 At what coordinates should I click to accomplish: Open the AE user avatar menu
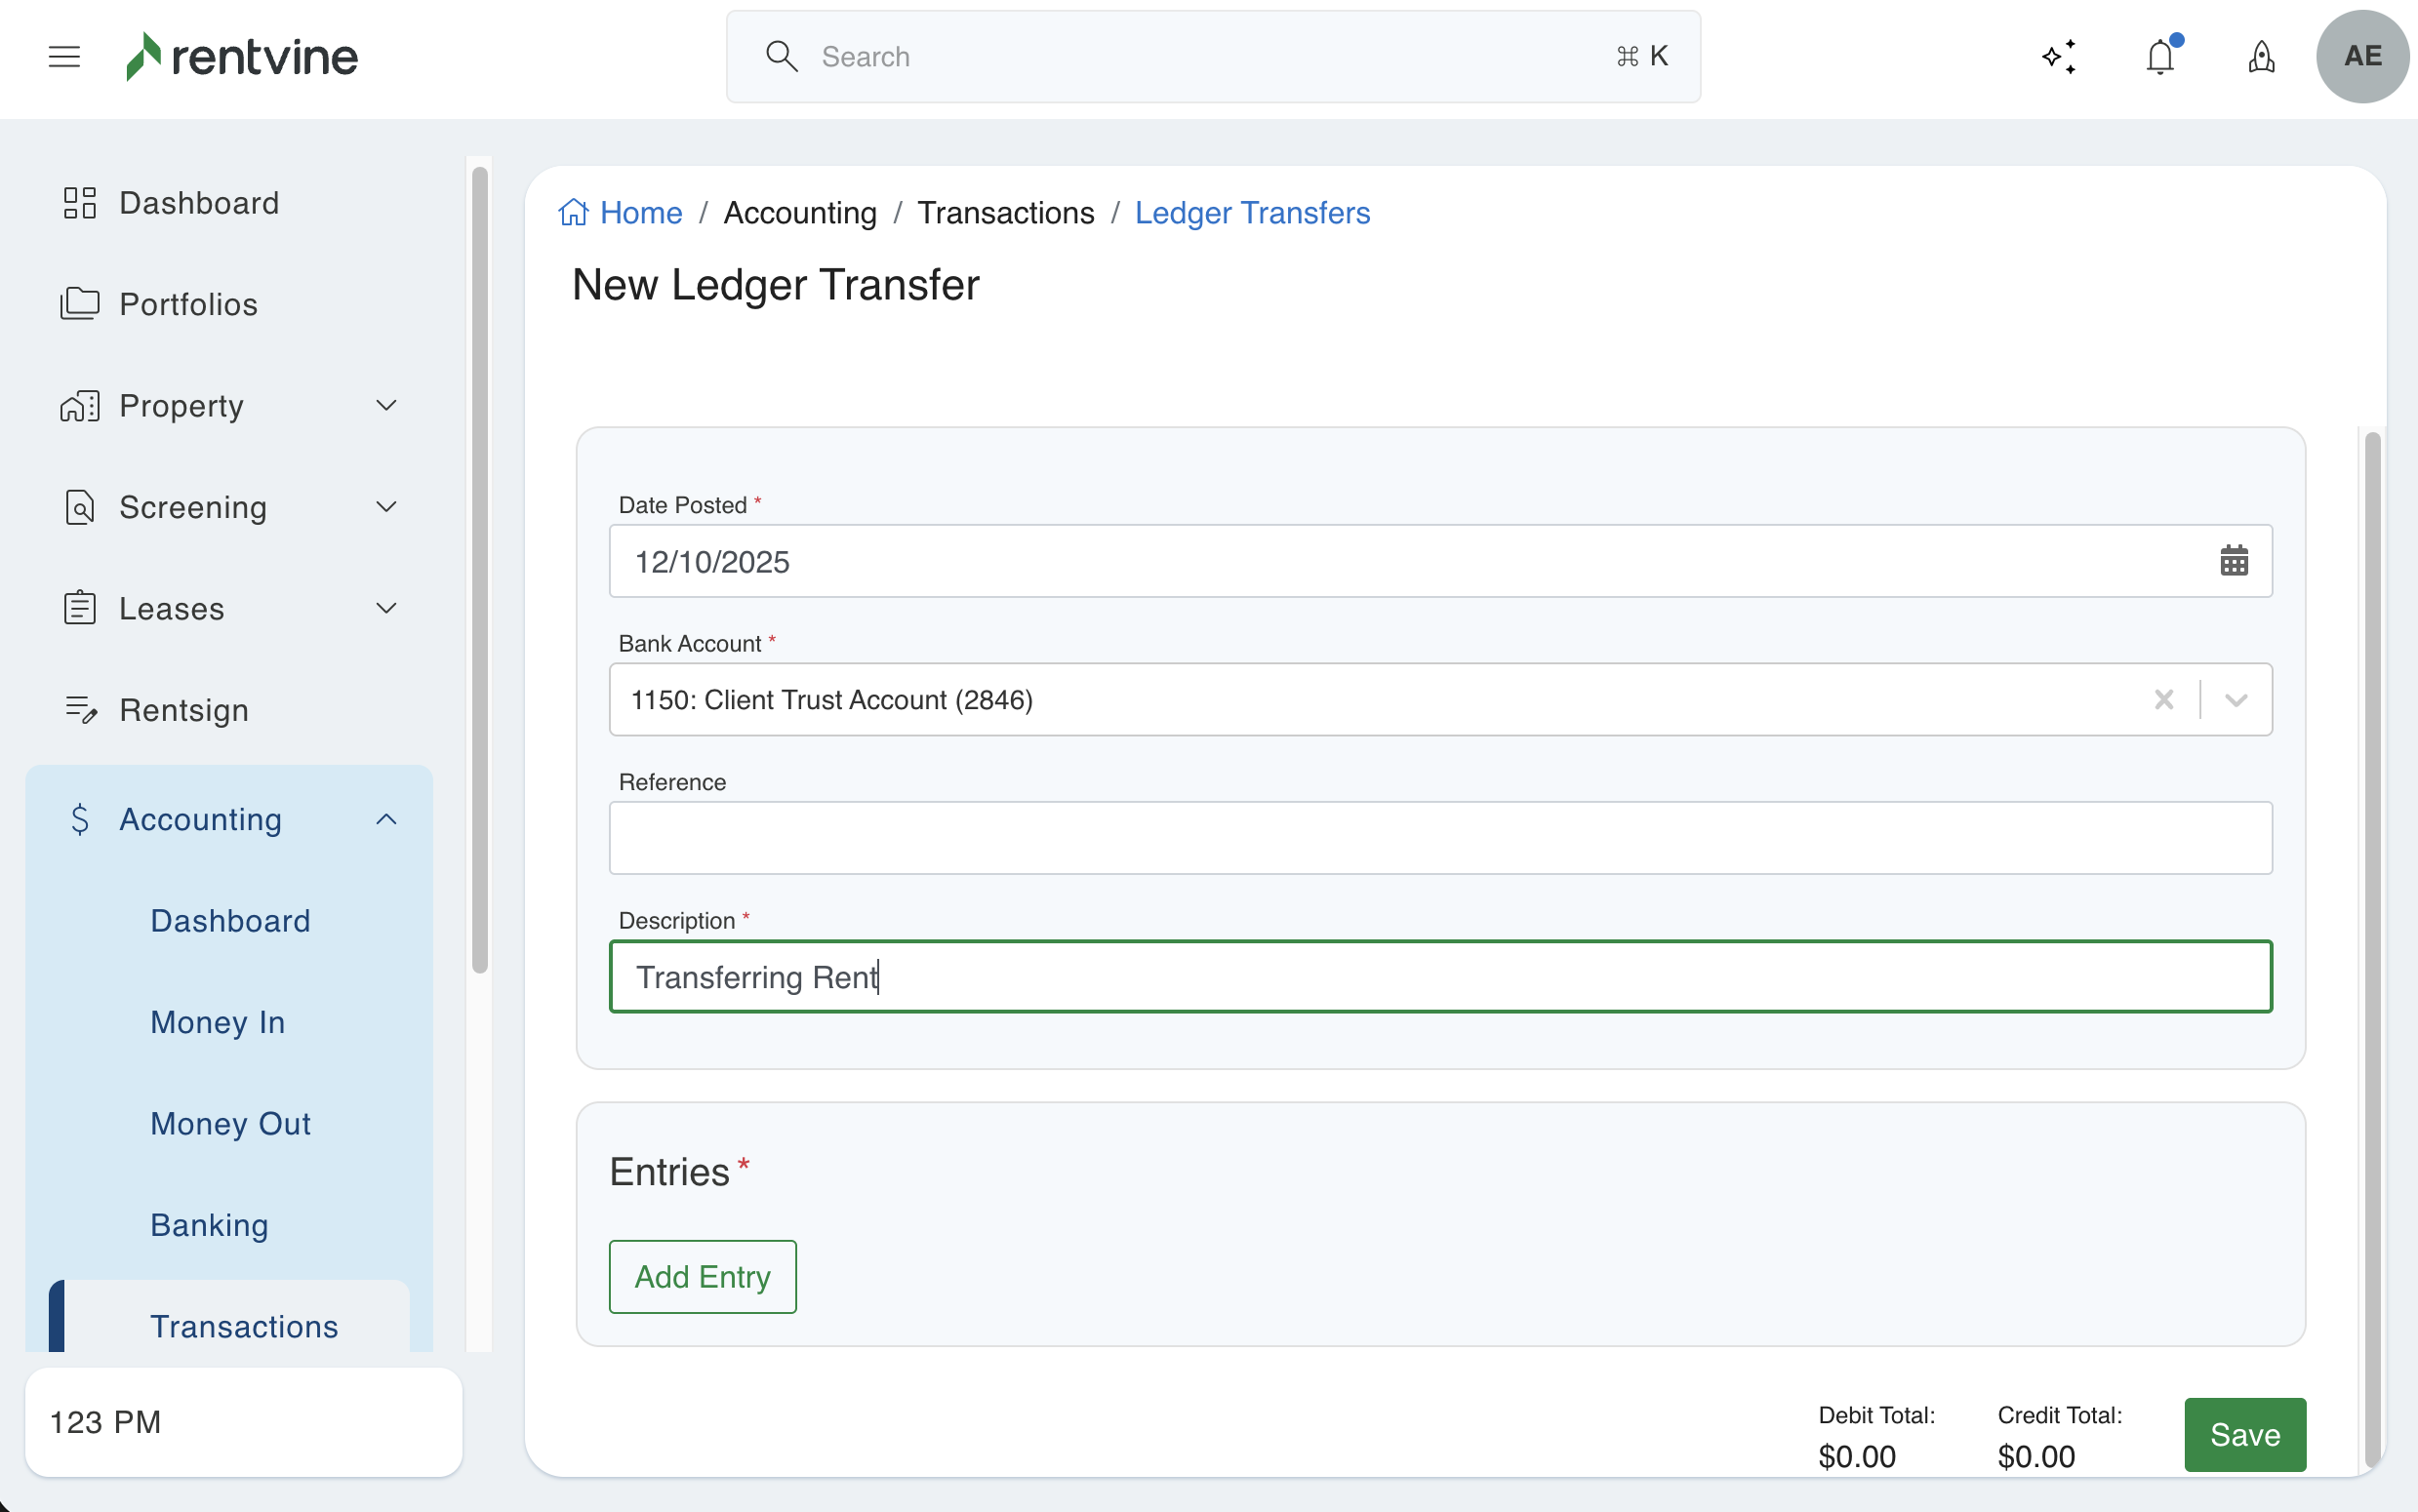(x=2362, y=57)
